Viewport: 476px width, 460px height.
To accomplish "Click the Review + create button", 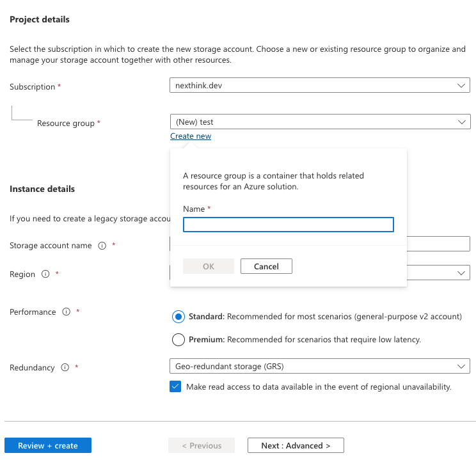I will 48,445.
